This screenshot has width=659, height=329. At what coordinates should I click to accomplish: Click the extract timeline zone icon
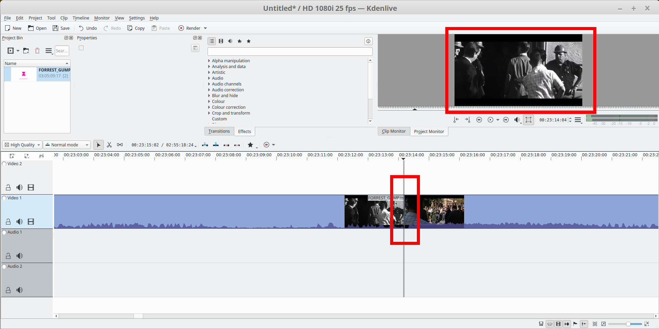click(x=226, y=145)
